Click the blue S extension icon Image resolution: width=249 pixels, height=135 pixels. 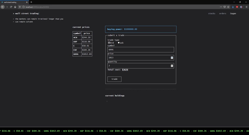click(241, 7)
